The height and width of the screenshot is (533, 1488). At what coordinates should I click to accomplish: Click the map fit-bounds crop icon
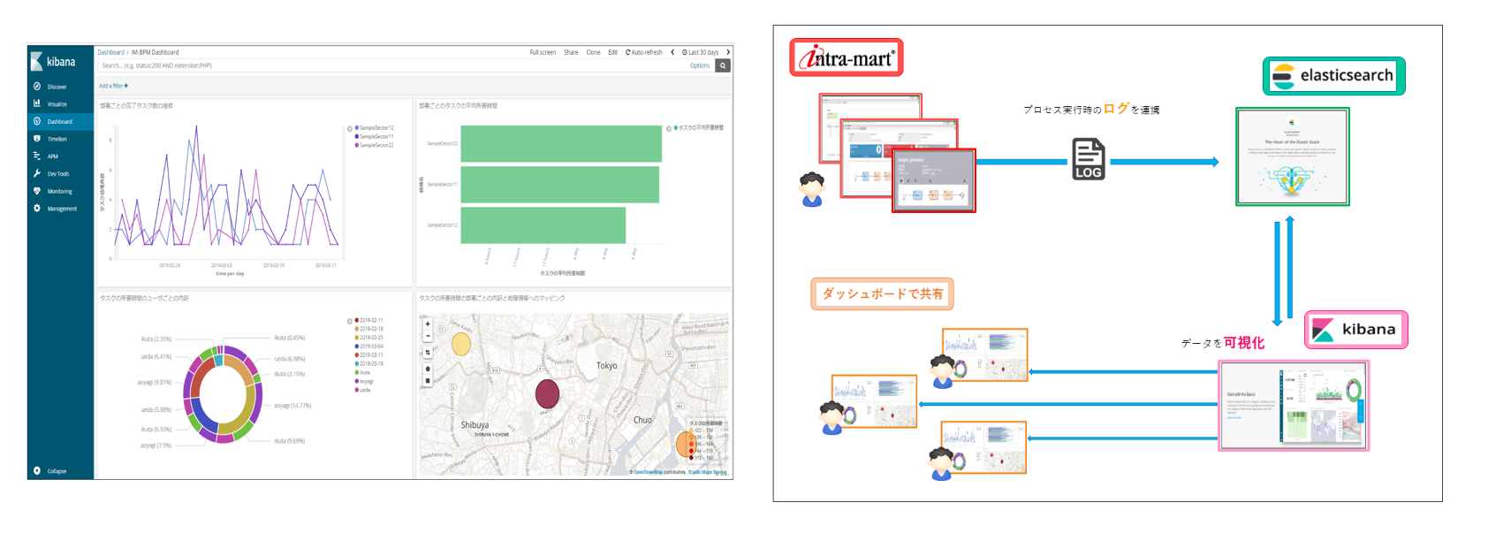(x=428, y=353)
